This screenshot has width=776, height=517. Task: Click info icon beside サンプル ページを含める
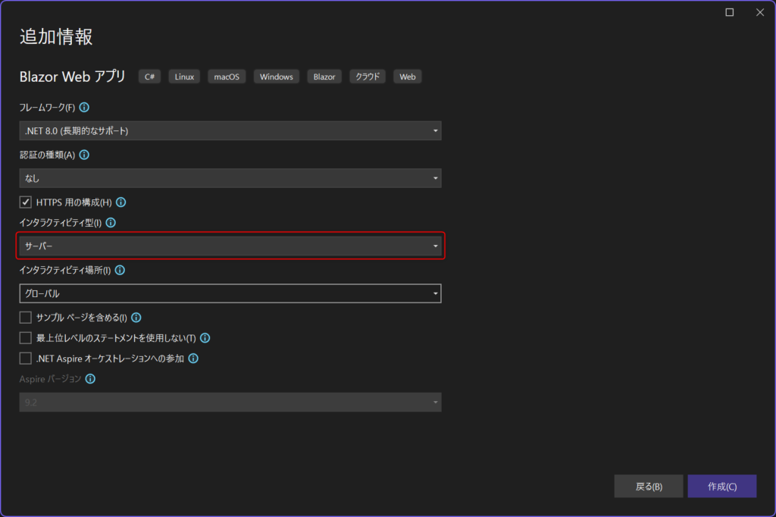[x=136, y=318]
